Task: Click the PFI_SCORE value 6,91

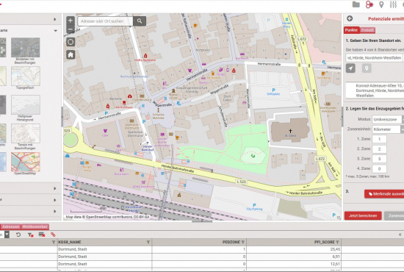Action: (x=336, y=257)
